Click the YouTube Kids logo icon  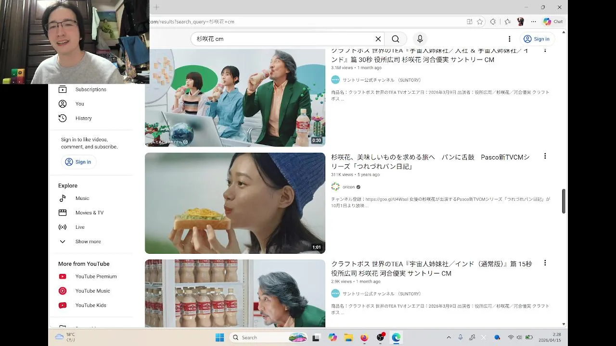coord(63,305)
